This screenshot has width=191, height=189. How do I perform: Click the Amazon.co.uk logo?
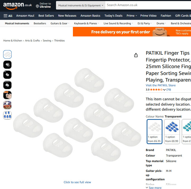[x=17, y=6]
